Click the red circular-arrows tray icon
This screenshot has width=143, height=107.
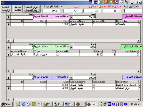pos(105,104)
